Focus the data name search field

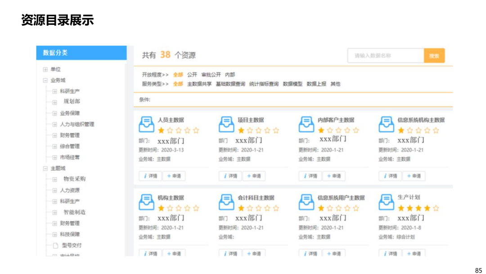coord(386,56)
